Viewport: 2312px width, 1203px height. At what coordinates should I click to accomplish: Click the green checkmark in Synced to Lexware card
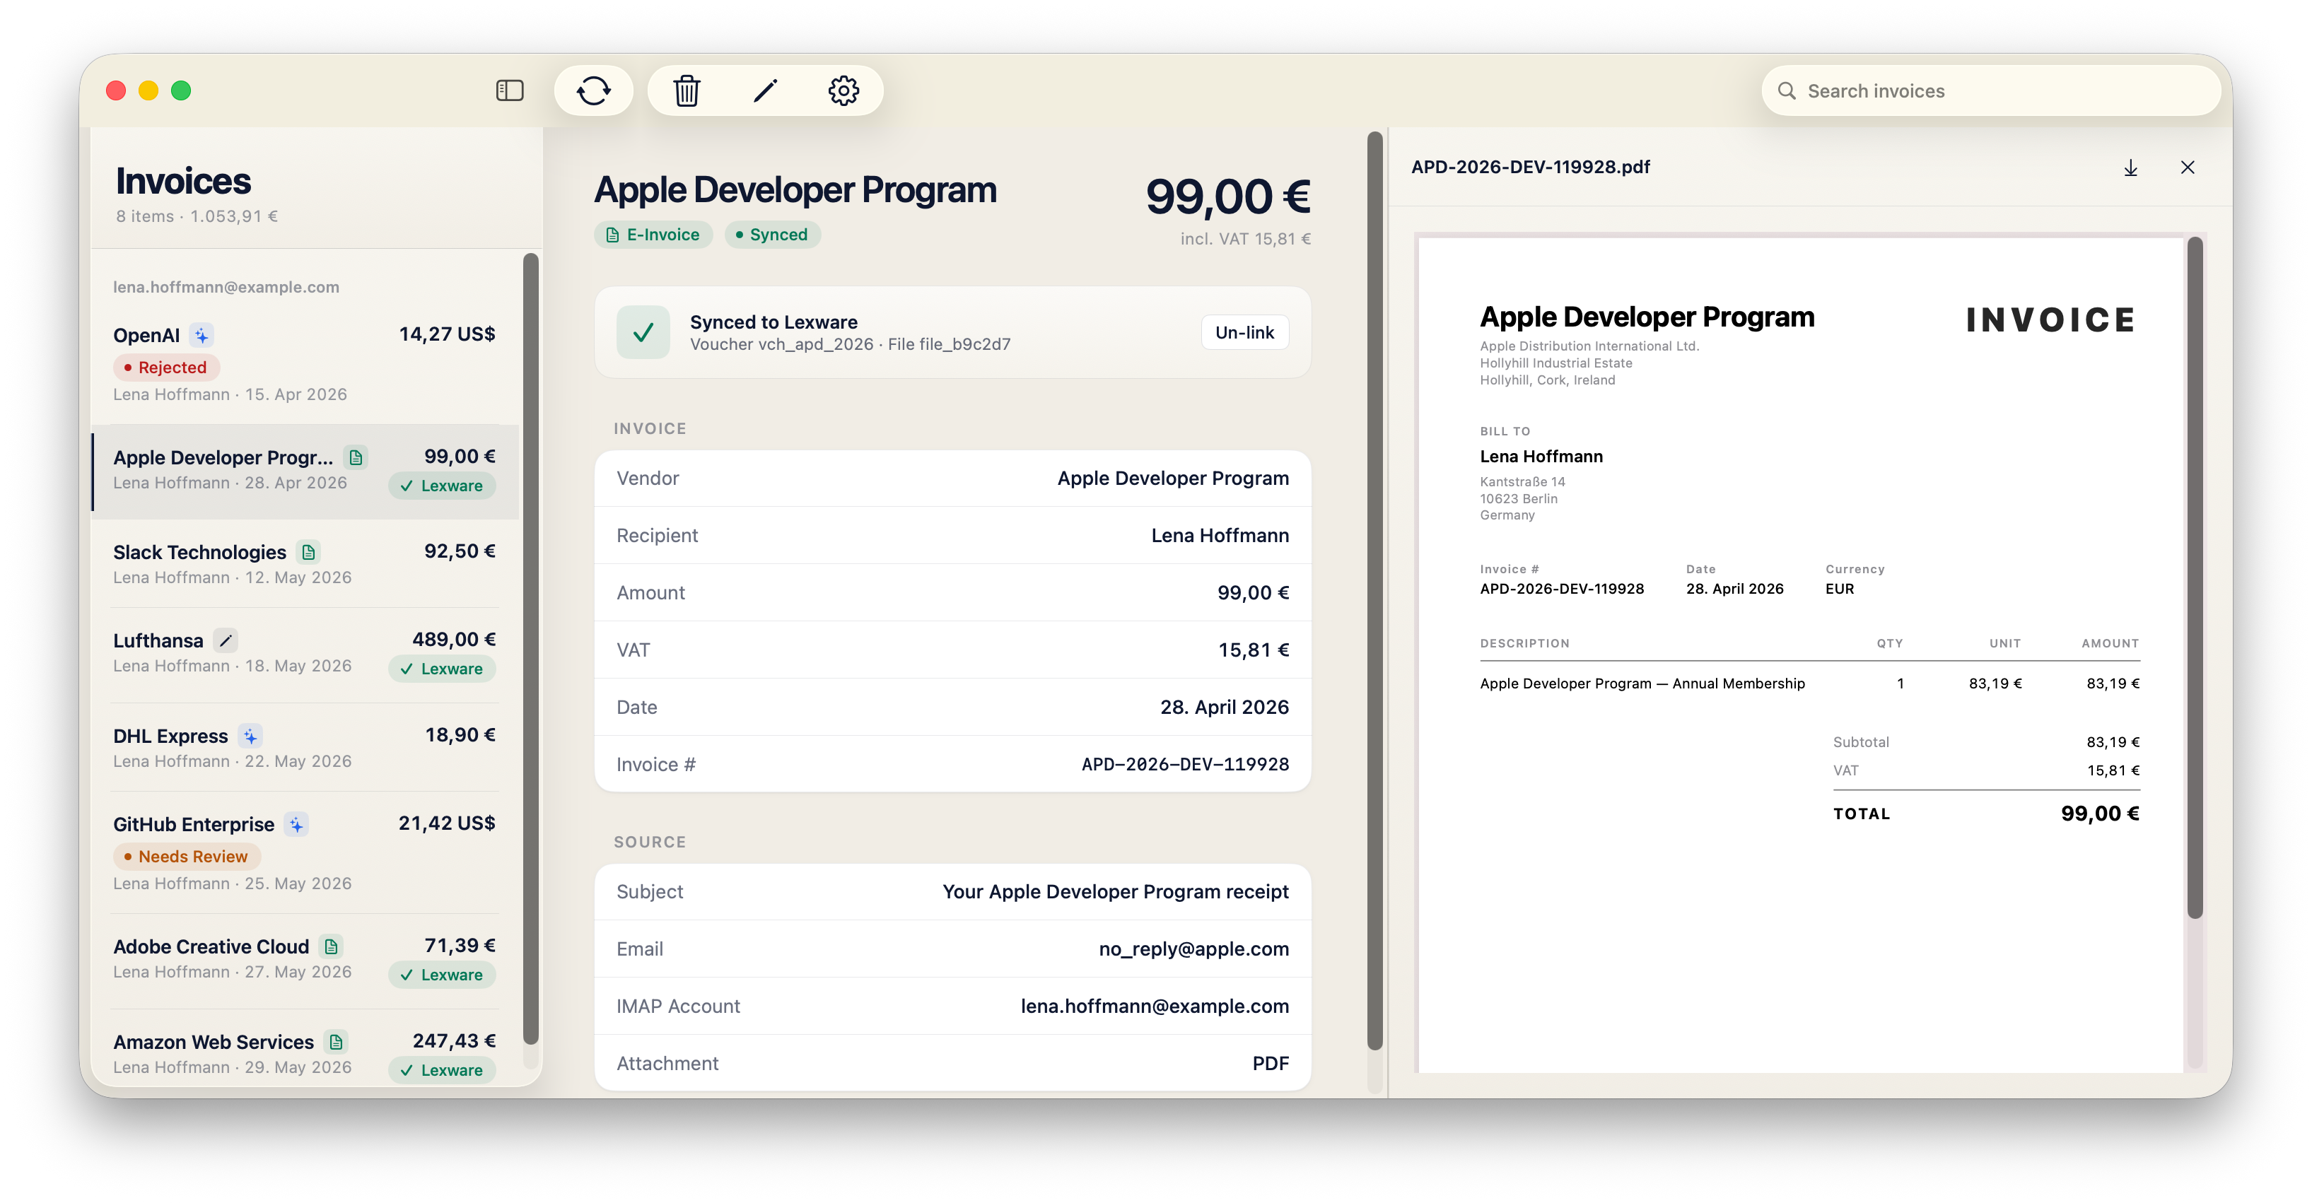click(x=643, y=333)
